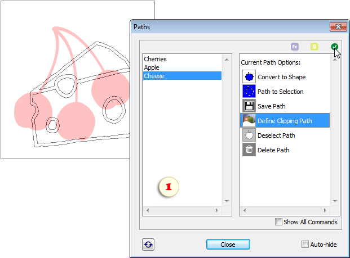Click options list scroll right arrow
The height and width of the screenshot is (258, 350).
coord(325,210)
